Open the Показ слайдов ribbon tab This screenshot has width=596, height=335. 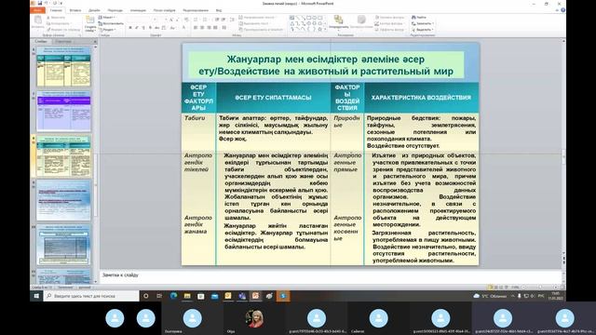pos(165,10)
